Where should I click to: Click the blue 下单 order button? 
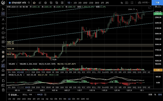(157, 3)
